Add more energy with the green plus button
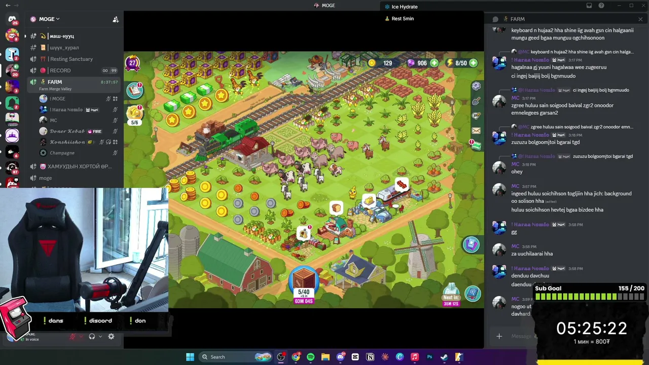 click(473, 63)
